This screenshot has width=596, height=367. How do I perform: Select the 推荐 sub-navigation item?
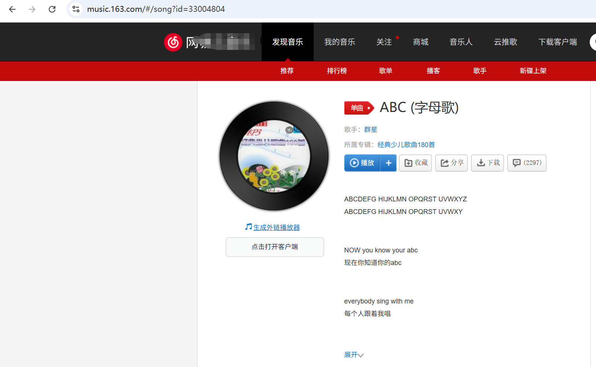tap(287, 71)
